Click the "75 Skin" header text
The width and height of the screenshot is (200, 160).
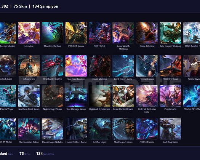[20, 6]
